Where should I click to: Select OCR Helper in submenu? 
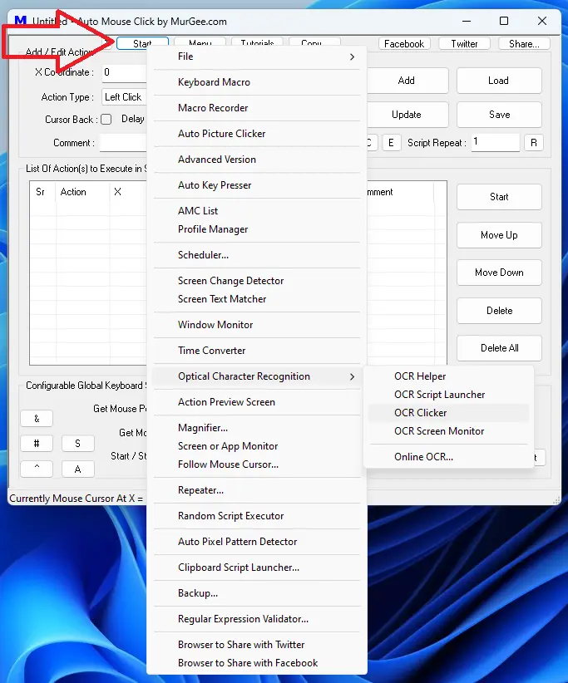click(448, 376)
